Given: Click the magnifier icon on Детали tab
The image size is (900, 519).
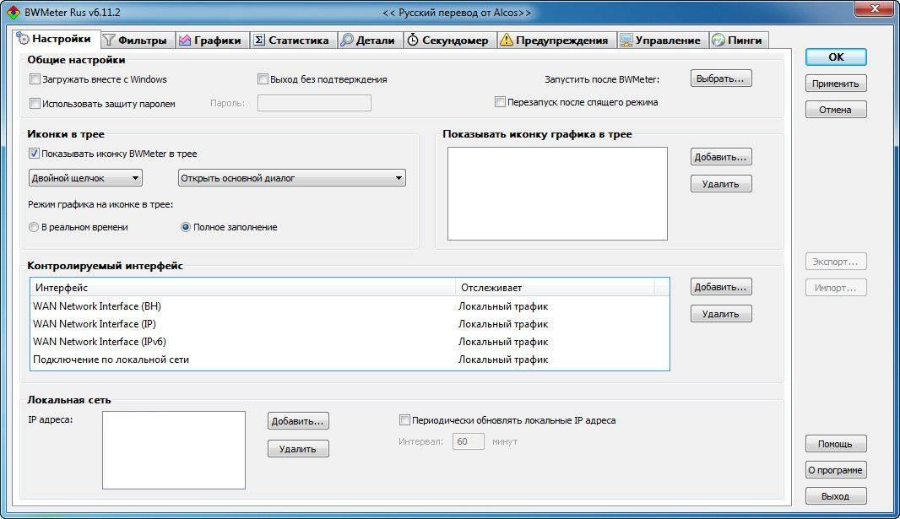Looking at the screenshot, I should (347, 41).
